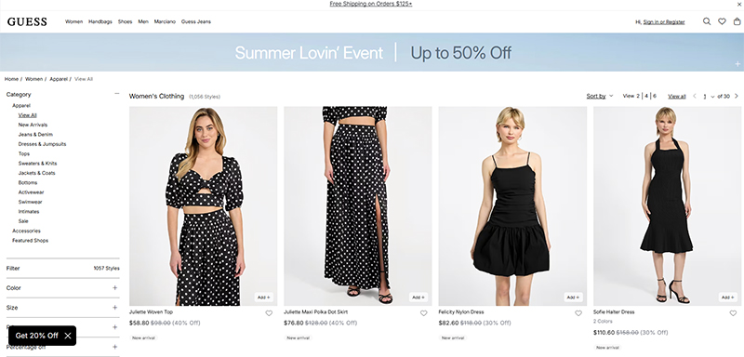Close the Get 20% Off popup
Image resolution: width=744 pixels, height=357 pixels.
coord(68,336)
